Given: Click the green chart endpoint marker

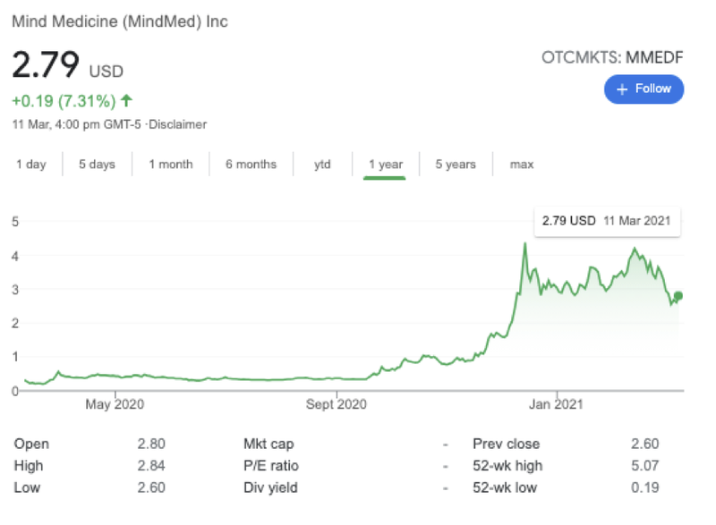Looking at the screenshot, I should click(x=678, y=296).
